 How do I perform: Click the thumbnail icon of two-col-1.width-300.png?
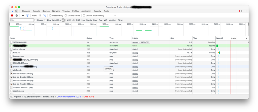(11, 74)
